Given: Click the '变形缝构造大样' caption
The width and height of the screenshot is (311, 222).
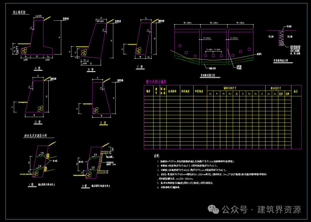Looking at the screenshot, I should pos(281,61).
